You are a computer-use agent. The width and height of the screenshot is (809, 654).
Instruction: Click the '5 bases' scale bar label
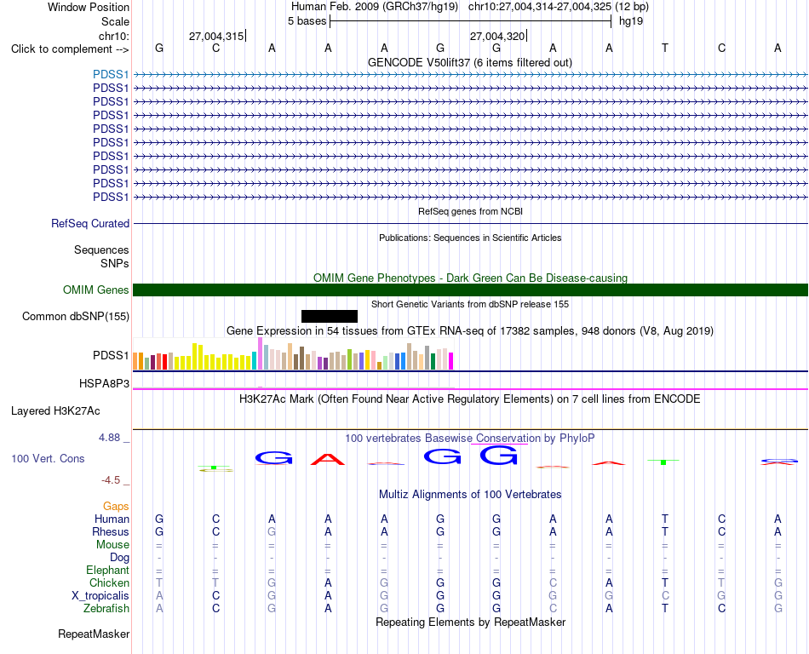pyautogui.click(x=307, y=21)
